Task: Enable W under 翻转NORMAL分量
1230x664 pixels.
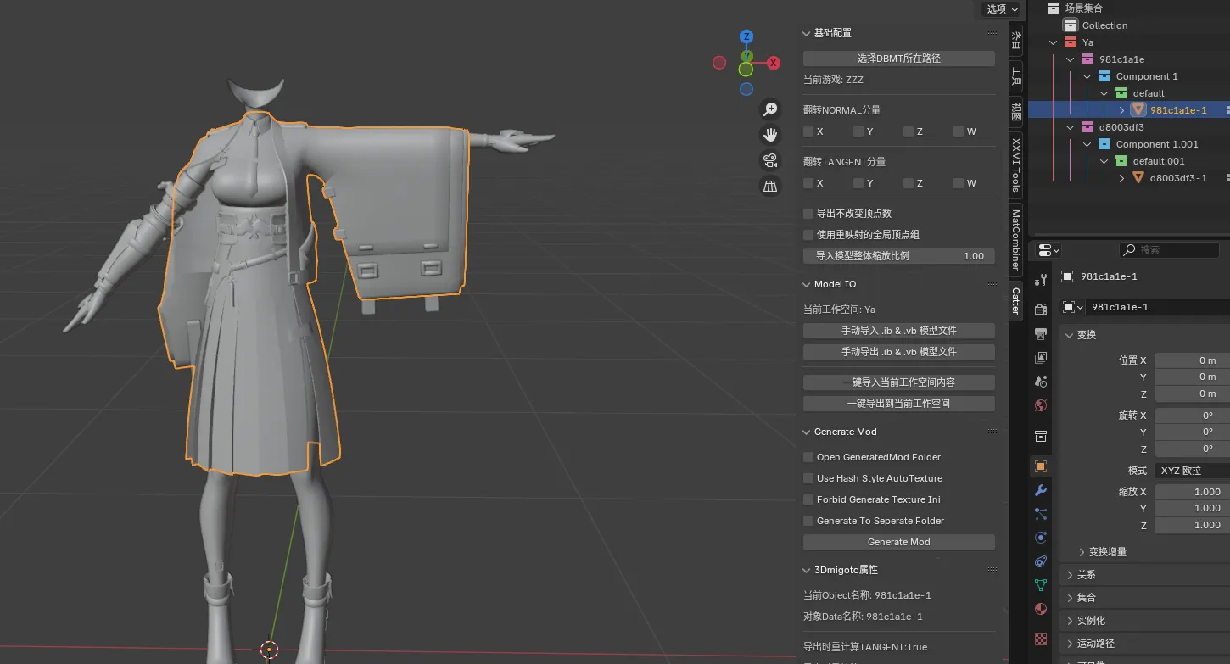Action: pos(959,131)
